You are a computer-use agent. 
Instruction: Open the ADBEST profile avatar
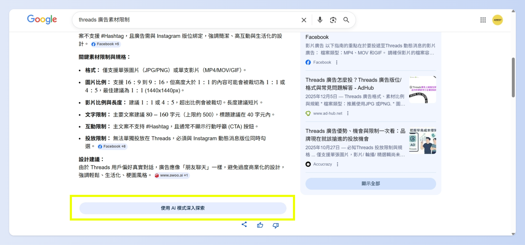tap(498, 20)
